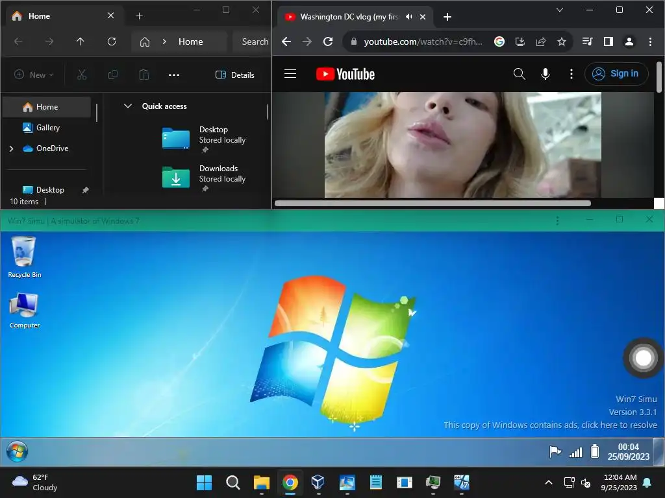Select the Recycle Bin in Win7 Simu
Viewport: 665px width, 498px height.
[24, 257]
